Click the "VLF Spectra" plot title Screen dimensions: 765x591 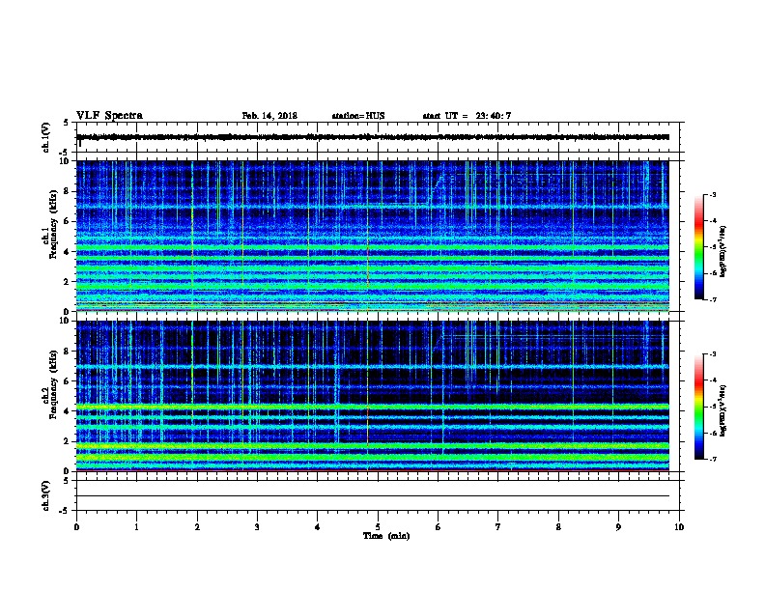(109, 116)
